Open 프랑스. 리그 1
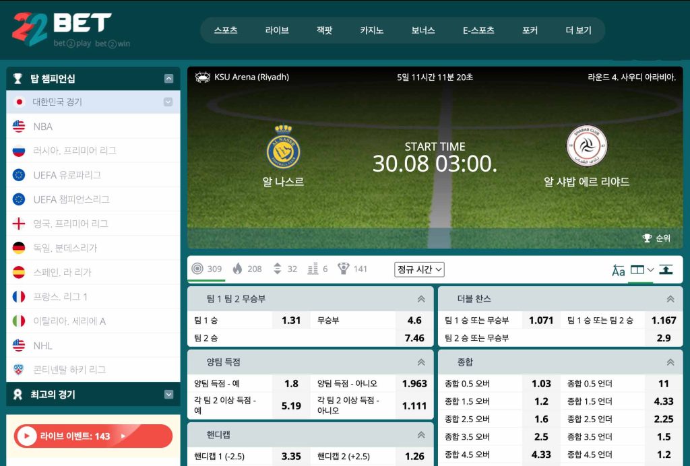The height and width of the screenshot is (466, 690). tap(93, 297)
